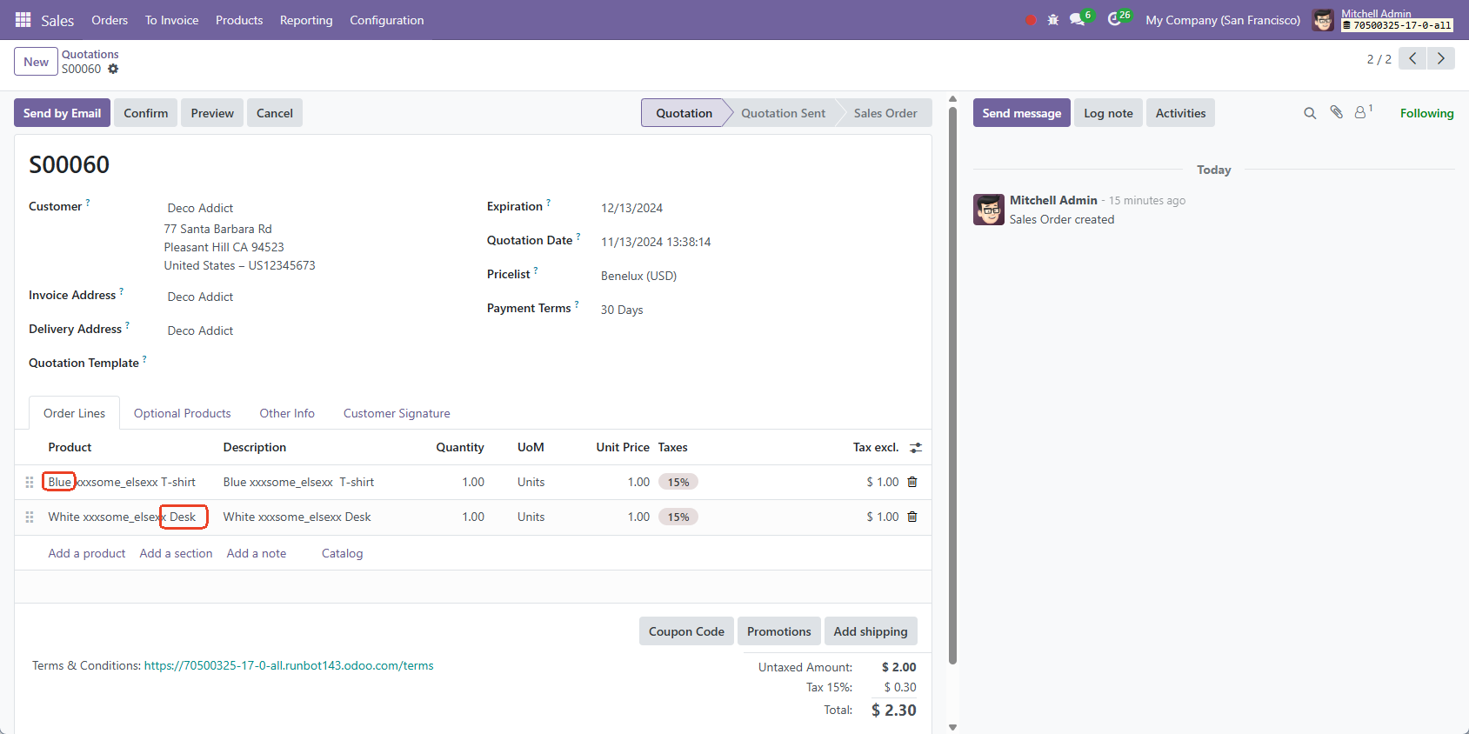Go to the next record arrow
The height and width of the screenshot is (734, 1469).
(x=1441, y=58)
